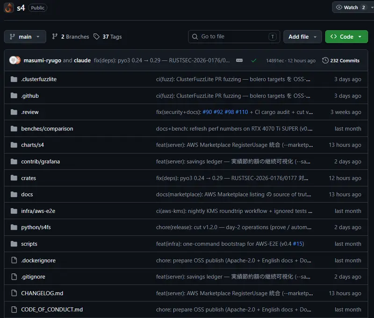Screen dimensions: 374x318
Task: Click the folder icon next to python/s4fs
Action: pos(14,227)
